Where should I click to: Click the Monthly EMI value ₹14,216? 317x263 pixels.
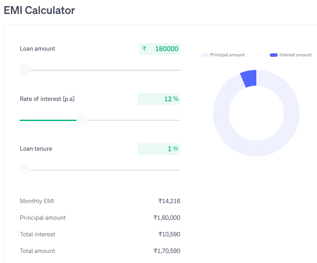[169, 201]
